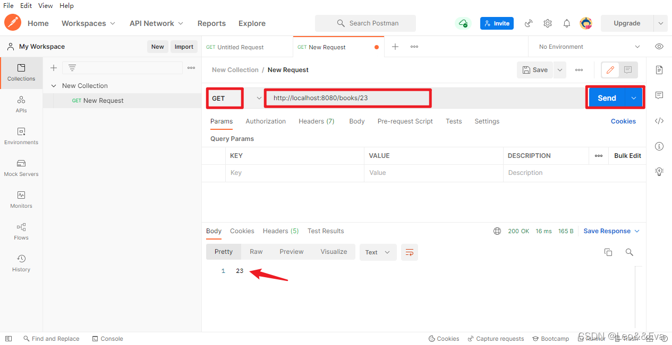The width and height of the screenshot is (672, 345).
Task: Open the Text response format dropdown
Action: [378, 252]
